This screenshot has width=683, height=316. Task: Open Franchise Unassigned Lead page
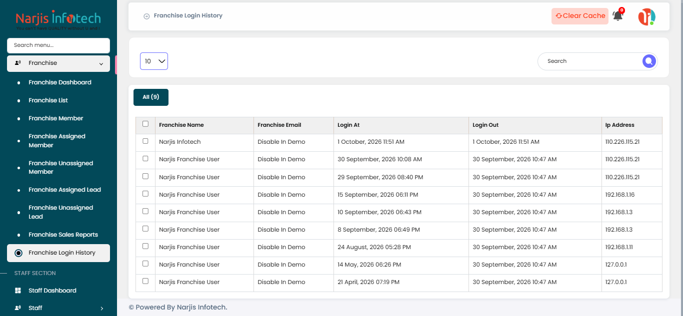60,212
